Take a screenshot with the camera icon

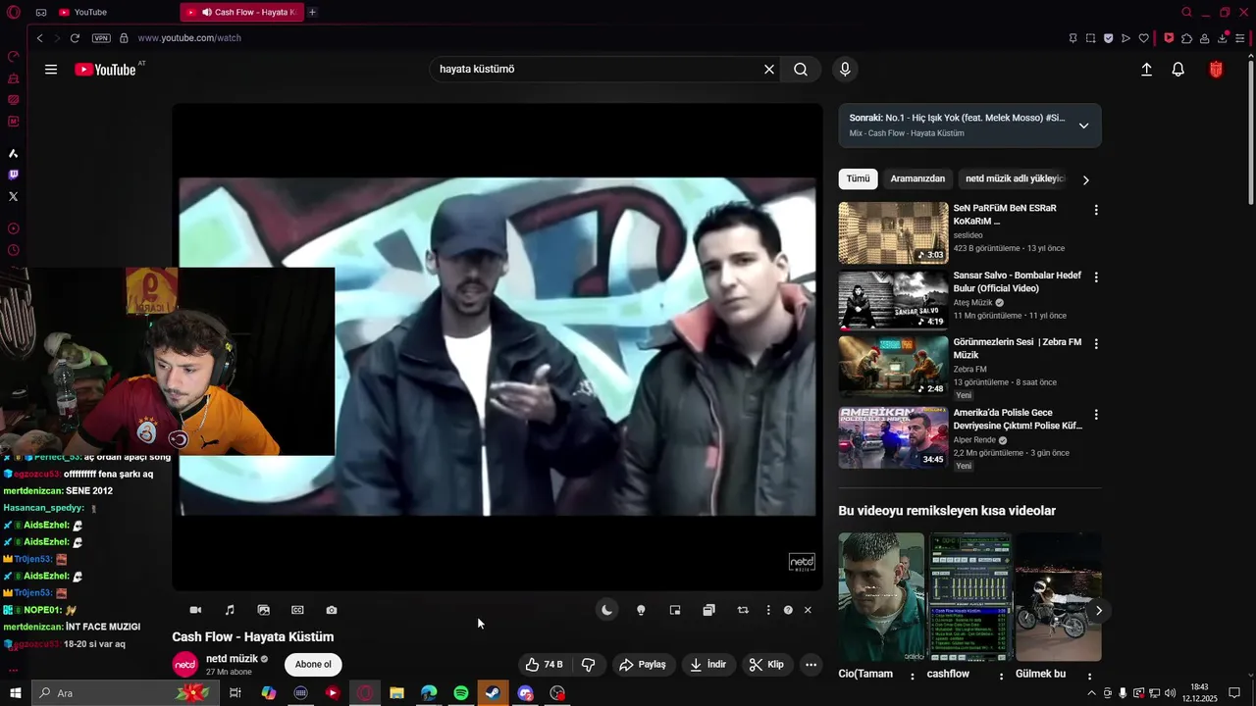click(332, 610)
